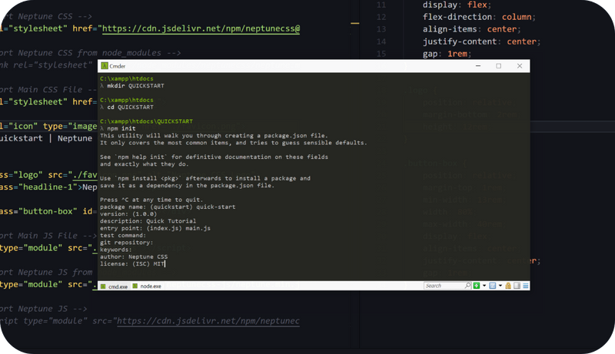Switch to the node.exe tab
Screen dimensions: 615x354
pyautogui.click(x=149, y=286)
